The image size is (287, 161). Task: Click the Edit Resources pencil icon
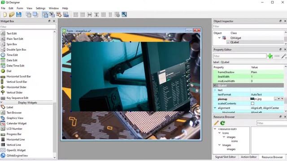coord(216,123)
